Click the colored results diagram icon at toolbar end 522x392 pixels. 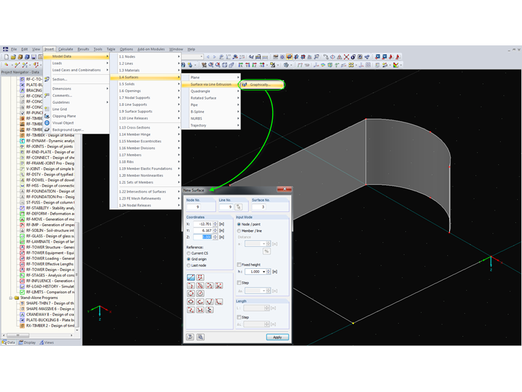(396, 65)
